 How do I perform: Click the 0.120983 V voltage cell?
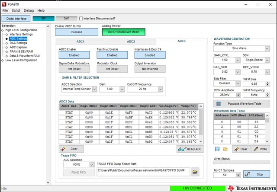[x=169, y=112]
